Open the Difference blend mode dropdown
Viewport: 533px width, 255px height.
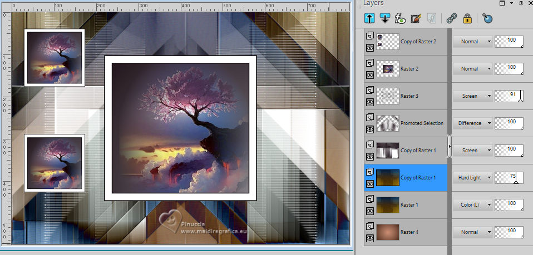click(x=473, y=123)
